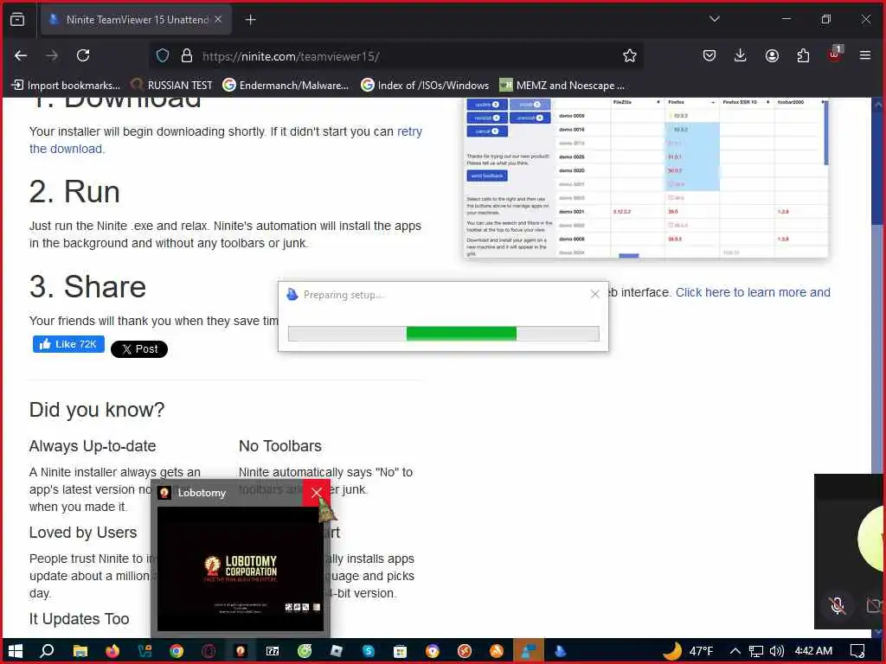This screenshot has height=664, width=886.
Task: Expand the list all tabs chevron
Action: pos(714,19)
